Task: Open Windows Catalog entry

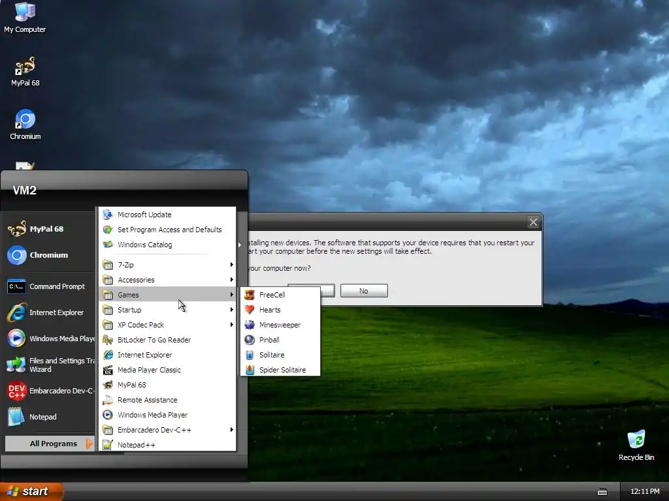Action: point(167,245)
